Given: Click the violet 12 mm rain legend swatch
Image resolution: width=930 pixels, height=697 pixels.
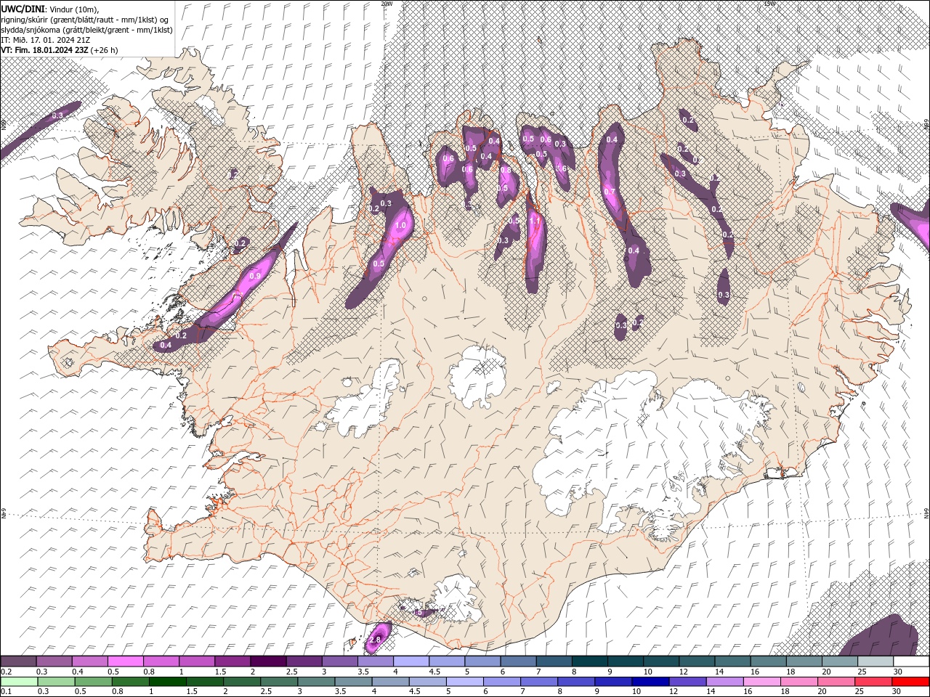Looking at the screenshot, I should tap(687, 682).
